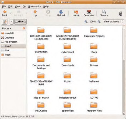Click the scrollbar down arrow
This screenshot has width=126, height=119.
pos(124,113)
